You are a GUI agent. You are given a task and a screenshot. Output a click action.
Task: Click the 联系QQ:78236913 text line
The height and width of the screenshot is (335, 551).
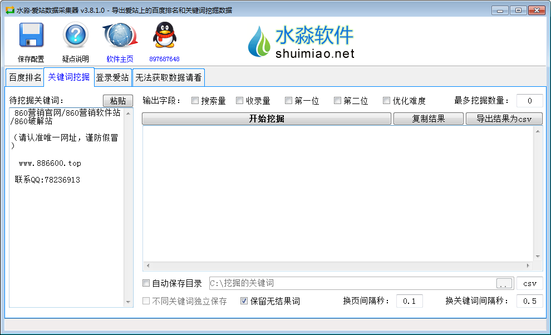47,180
